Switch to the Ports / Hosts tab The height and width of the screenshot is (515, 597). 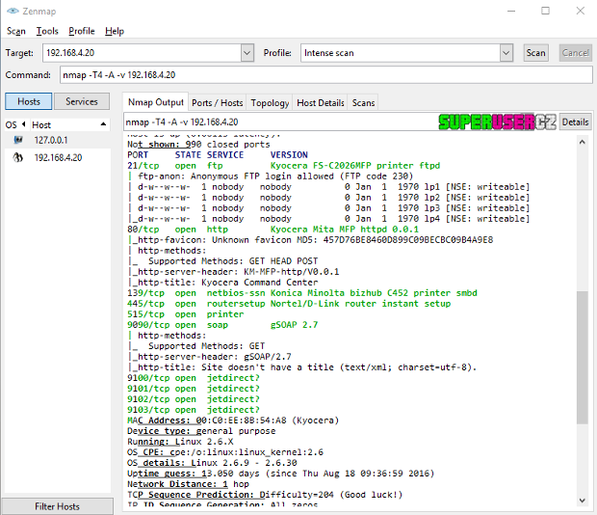(x=217, y=103)
